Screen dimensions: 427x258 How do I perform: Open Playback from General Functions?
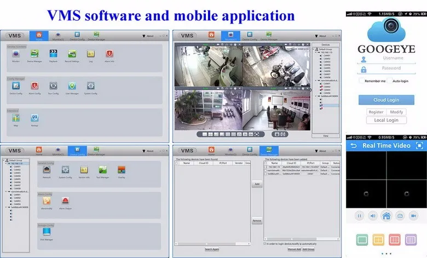tap(53, 54)
